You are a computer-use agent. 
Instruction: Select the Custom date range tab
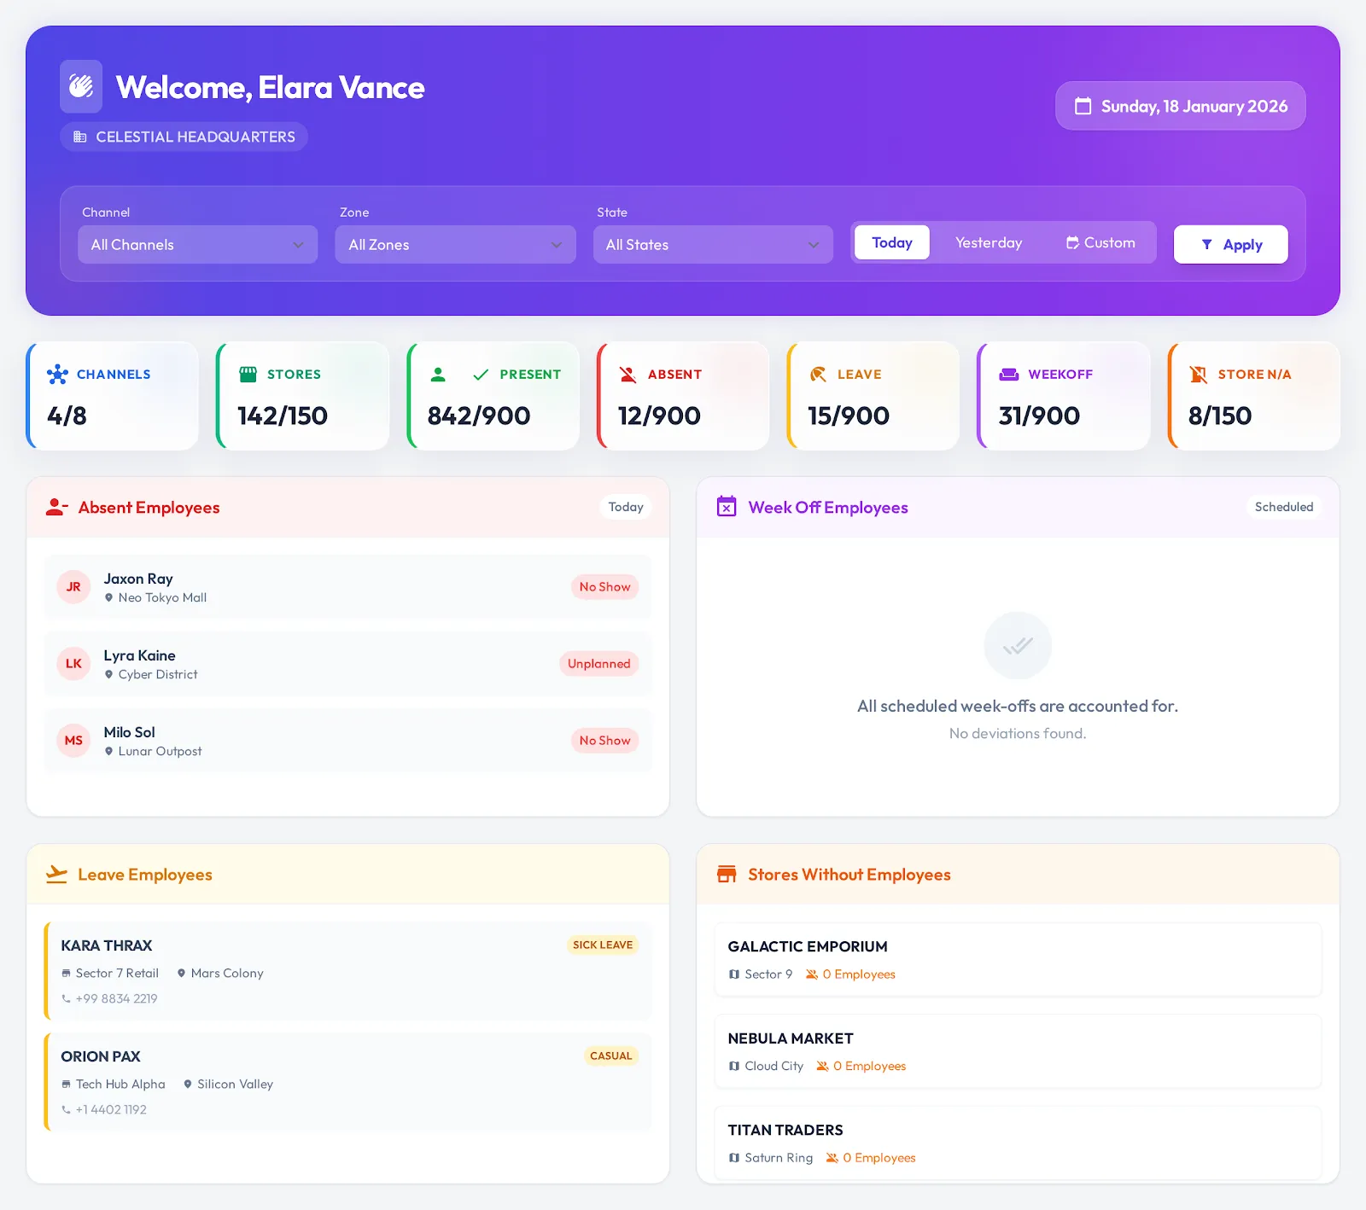click(1101, 242)
